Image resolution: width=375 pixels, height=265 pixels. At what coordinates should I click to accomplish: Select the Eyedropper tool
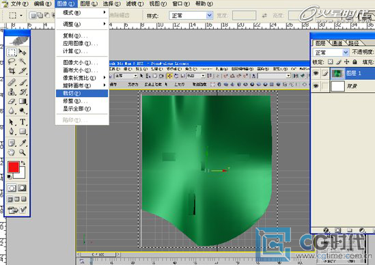[x=23, y=143]
